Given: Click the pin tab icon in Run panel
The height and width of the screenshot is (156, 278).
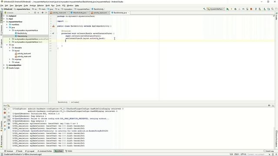Looking at the screenshot, I should click(x=5, y=122).
